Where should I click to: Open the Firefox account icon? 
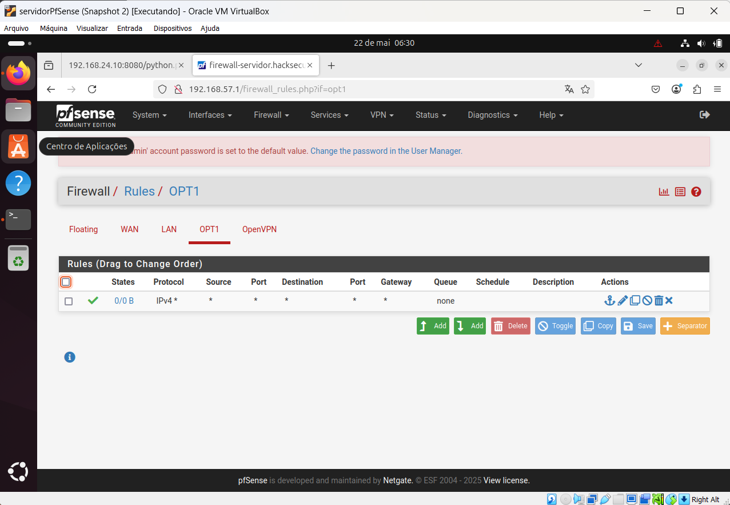pos(677,89)
